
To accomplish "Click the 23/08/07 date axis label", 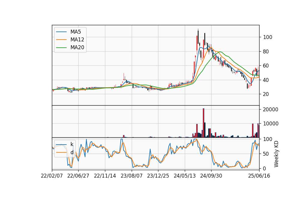I will [131, 176].
